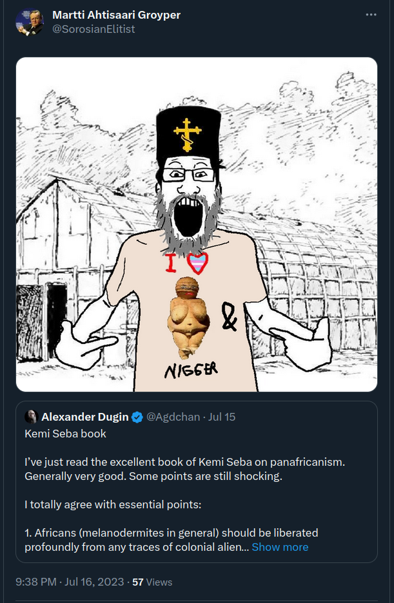Click the blue verified badge icon
This screenshot has width=394, height=603.
[x=137, y=417]
